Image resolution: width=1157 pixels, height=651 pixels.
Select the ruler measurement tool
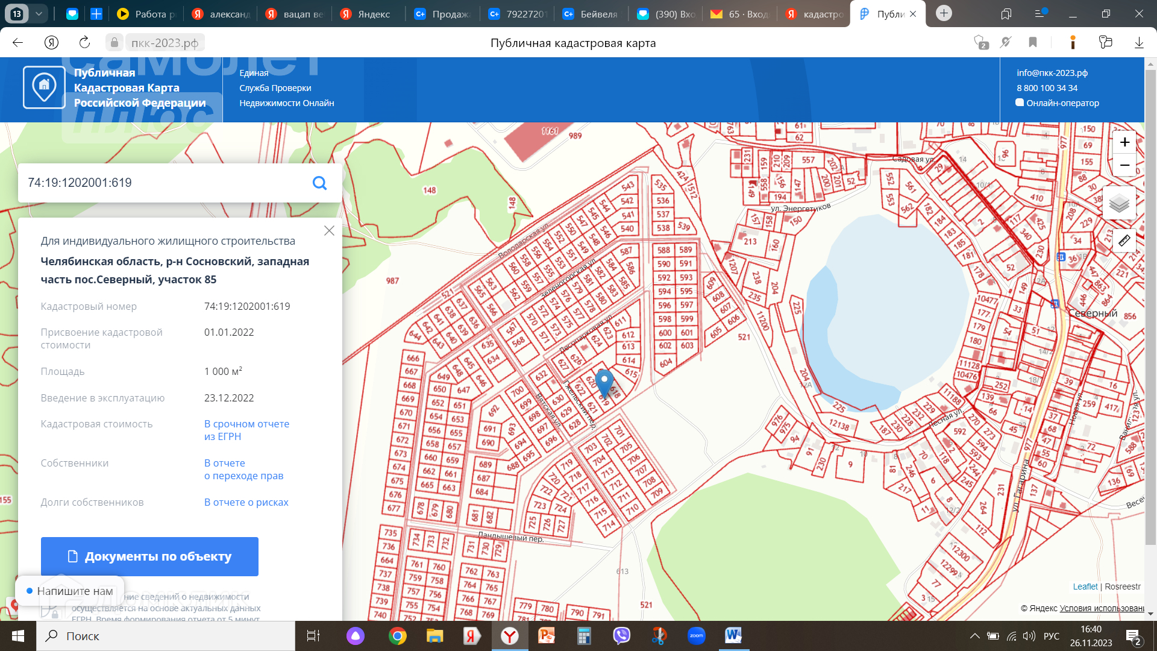coord(1124,241)
